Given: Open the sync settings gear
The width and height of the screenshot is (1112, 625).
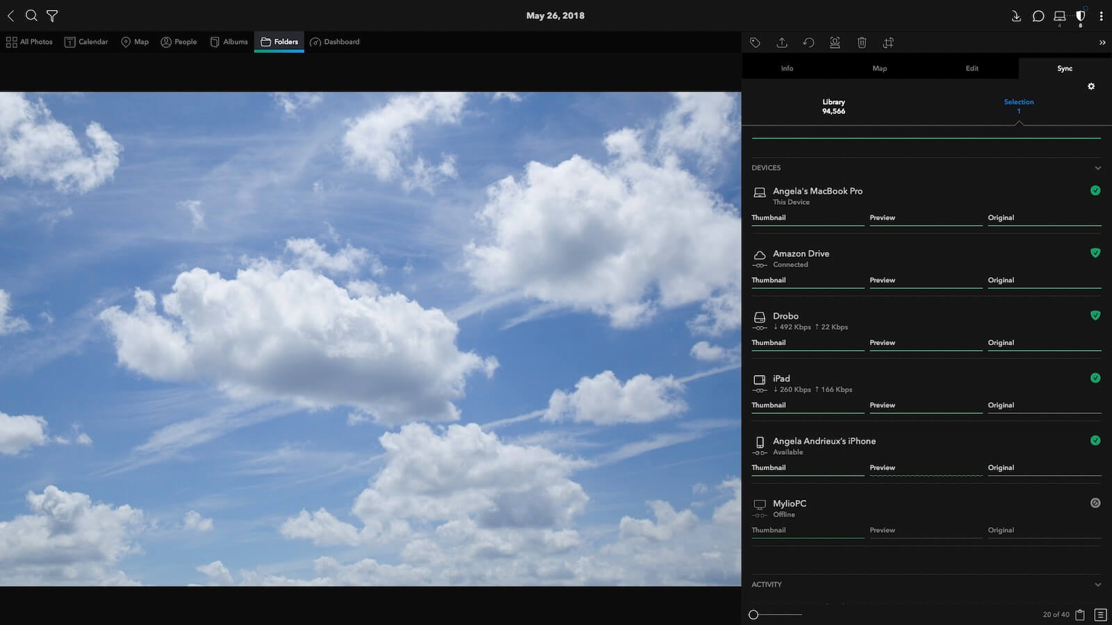Looking at the screenshot, I should pos(1091,87).
